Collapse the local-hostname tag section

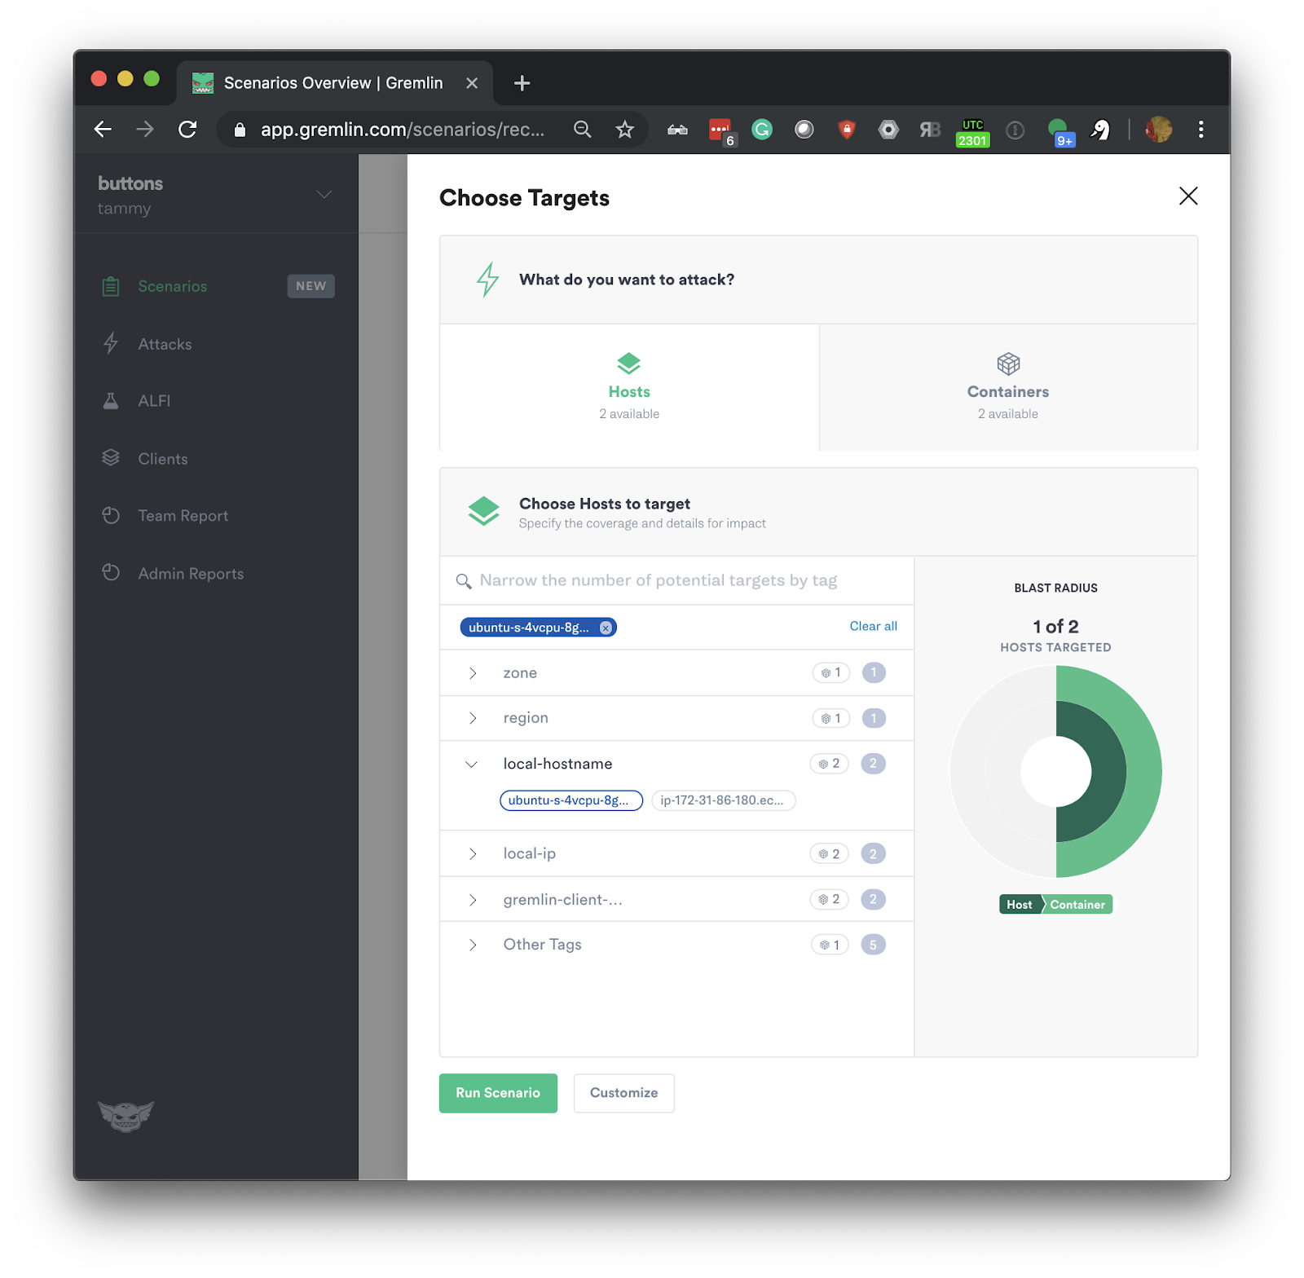pyautogui.click(x=471, y=764)
